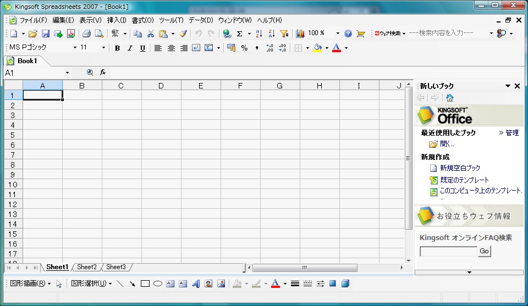Expand the 図形描画 drawing menu
This screenshot has height=306, width=528.
(30, 283)
